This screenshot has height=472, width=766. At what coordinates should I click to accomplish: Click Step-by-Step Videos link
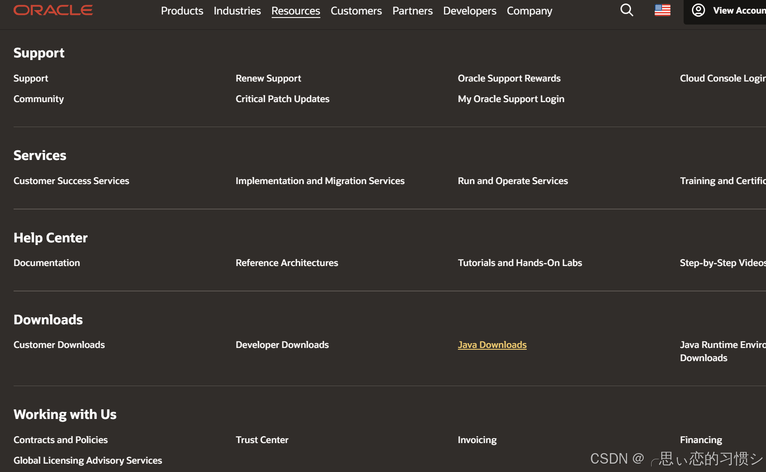point(723,263)
